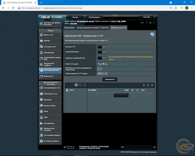
Task: Open the Help & Support link
Action: (70, 147)
